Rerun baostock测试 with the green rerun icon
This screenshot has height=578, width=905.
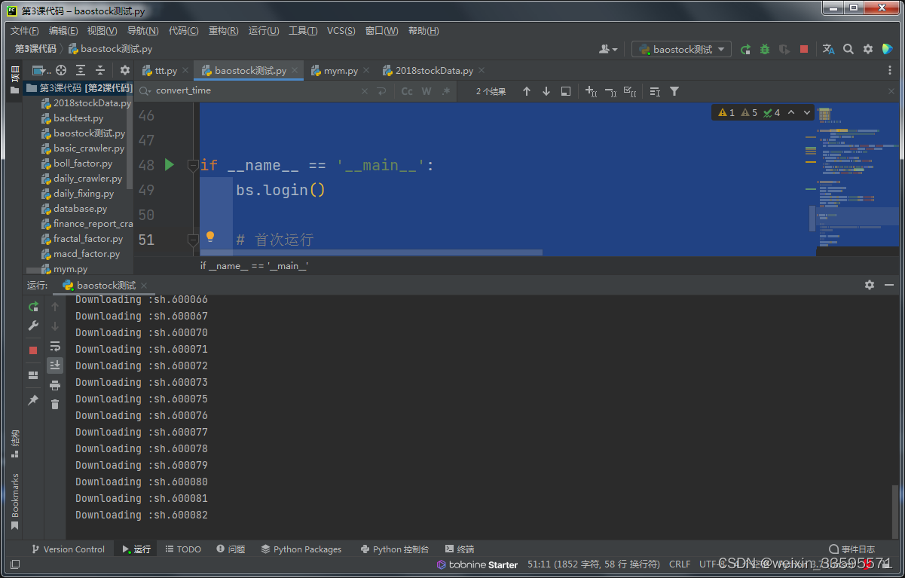click(x=33, y=307)
